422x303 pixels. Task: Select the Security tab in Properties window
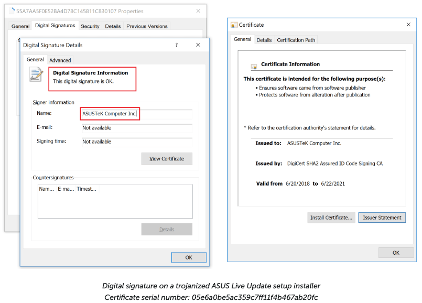(90, 26)
